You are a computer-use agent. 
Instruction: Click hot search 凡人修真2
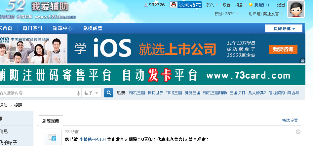tap(257, 93)
